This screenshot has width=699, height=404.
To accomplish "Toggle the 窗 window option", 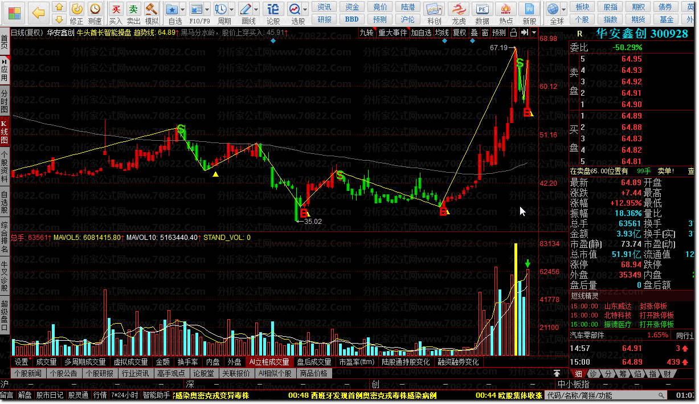I will 485,32.
